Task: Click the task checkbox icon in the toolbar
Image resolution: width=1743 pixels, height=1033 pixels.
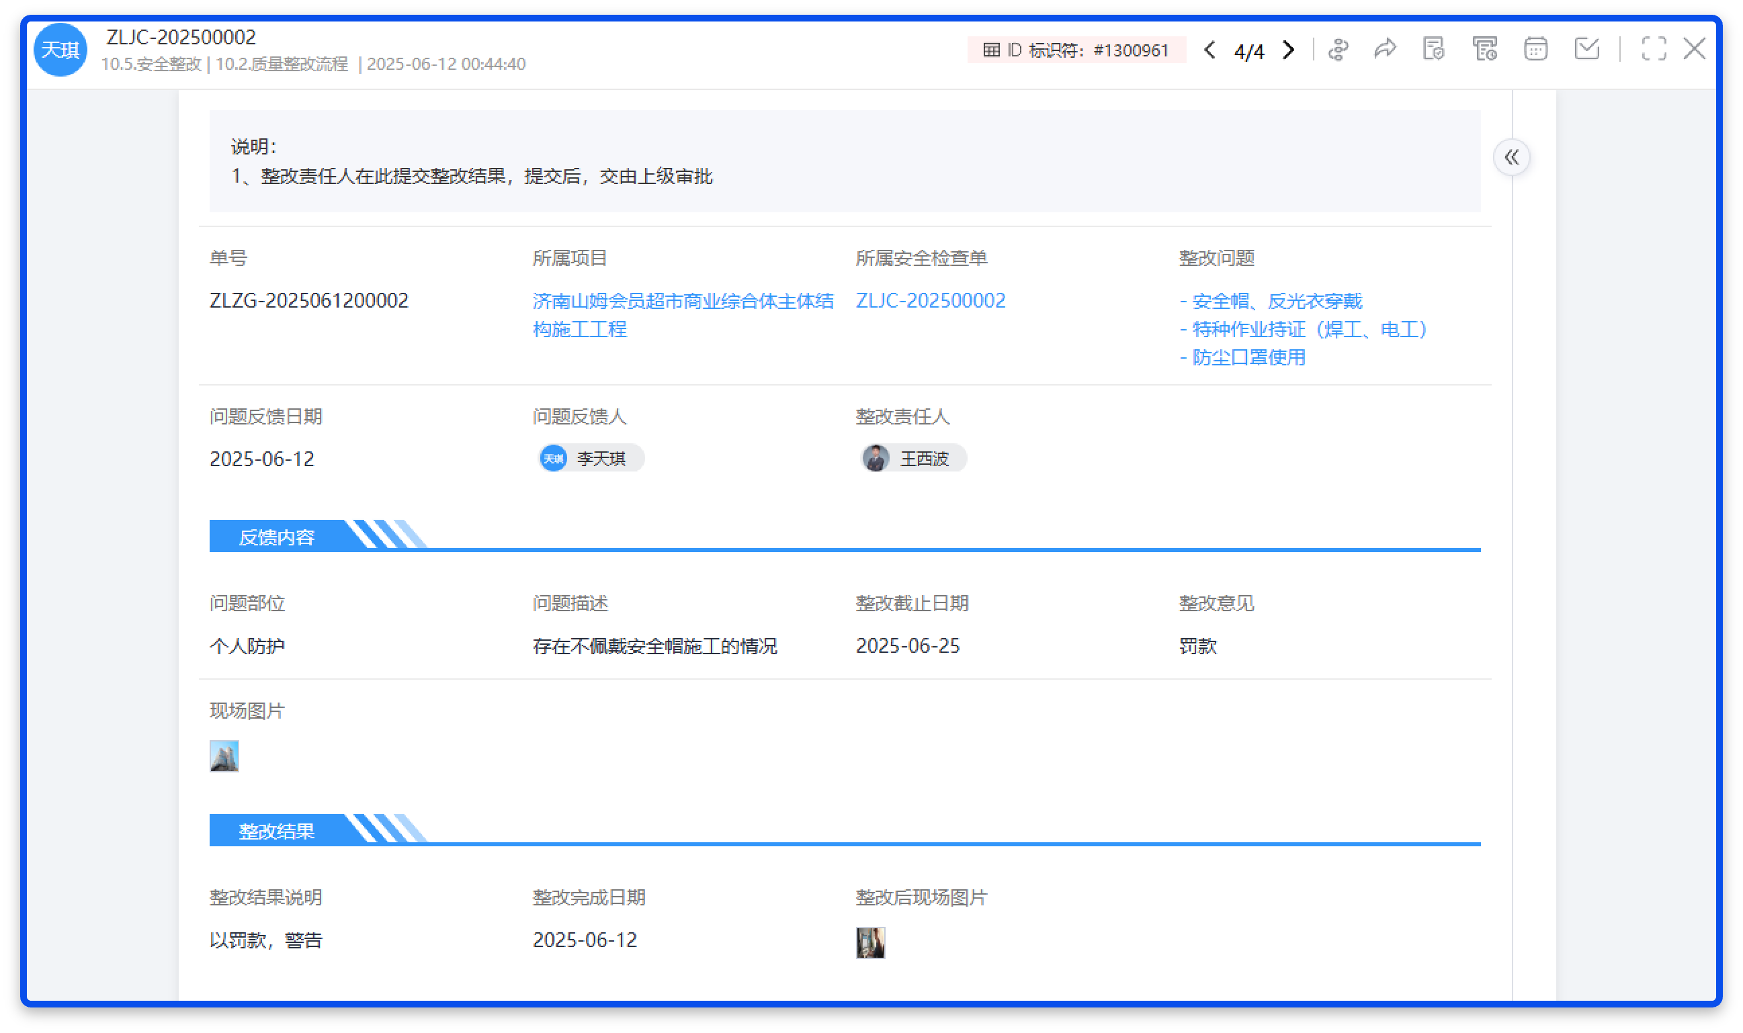Action: [1586, 49]
